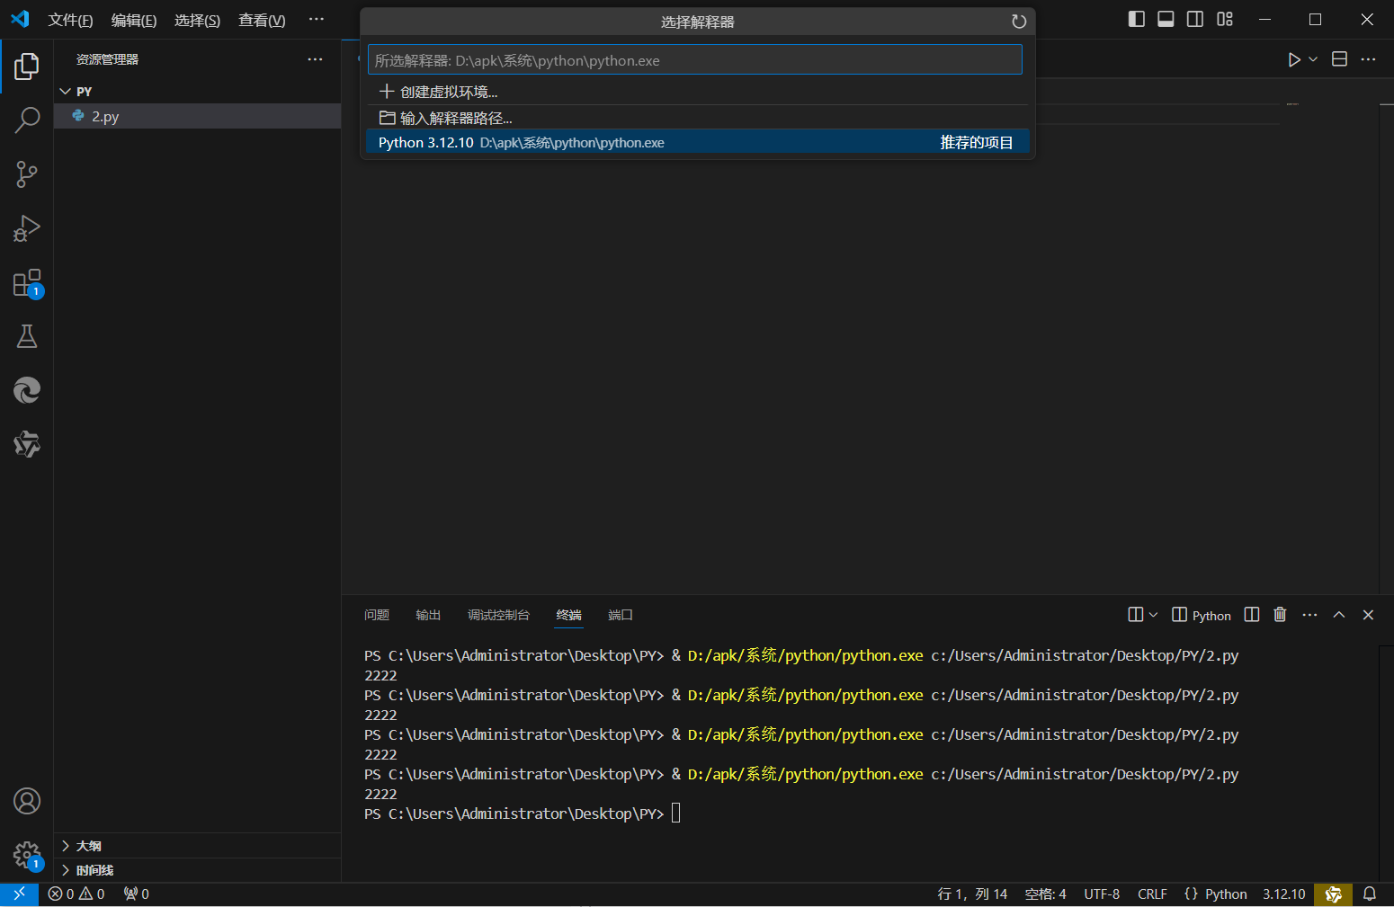Screen dimensions: 1394x907
Task: Change encoding UTF-8
Action: pyautogui.click(x=1102, y=894)
